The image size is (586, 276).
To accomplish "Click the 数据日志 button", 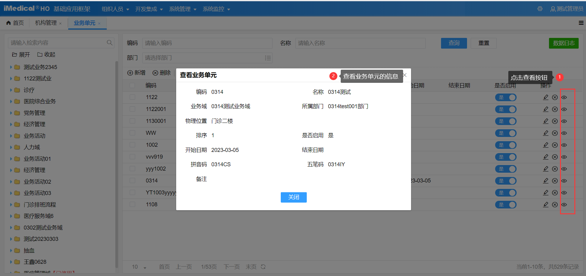I will coord(564,43).
